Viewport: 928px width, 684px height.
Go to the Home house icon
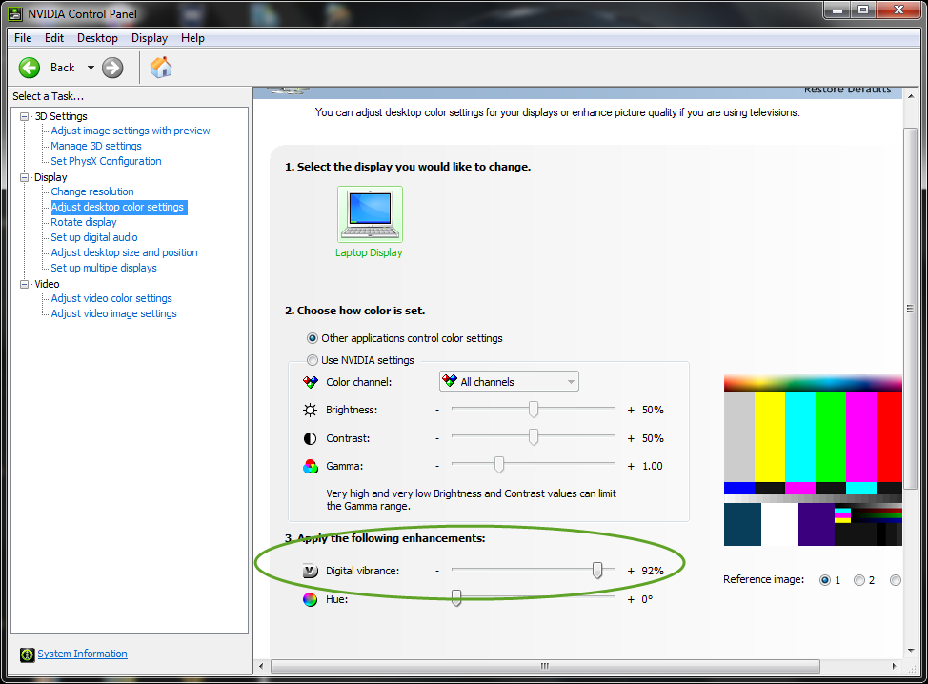pos(161,68)
